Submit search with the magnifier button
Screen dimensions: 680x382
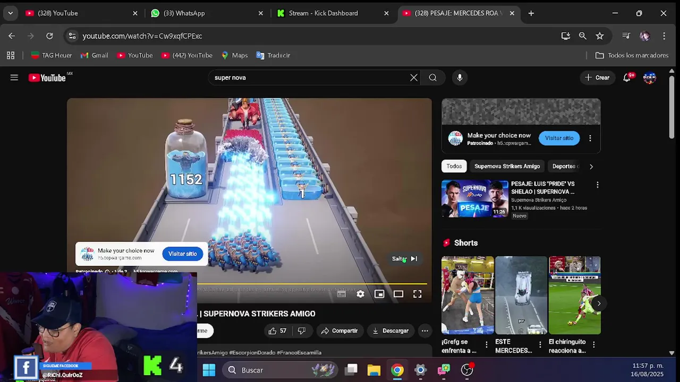pos(433,77)
